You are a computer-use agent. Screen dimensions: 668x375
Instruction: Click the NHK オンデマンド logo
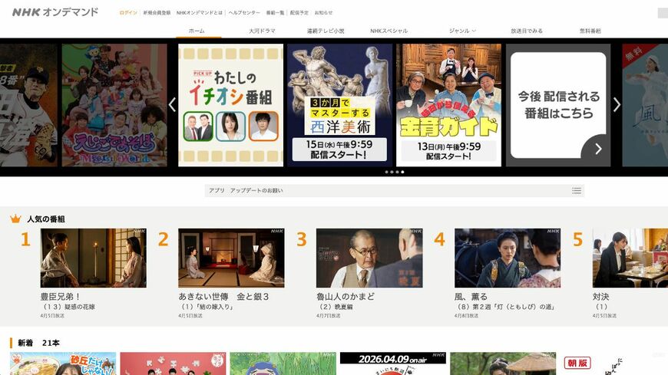tap(55, 12)
